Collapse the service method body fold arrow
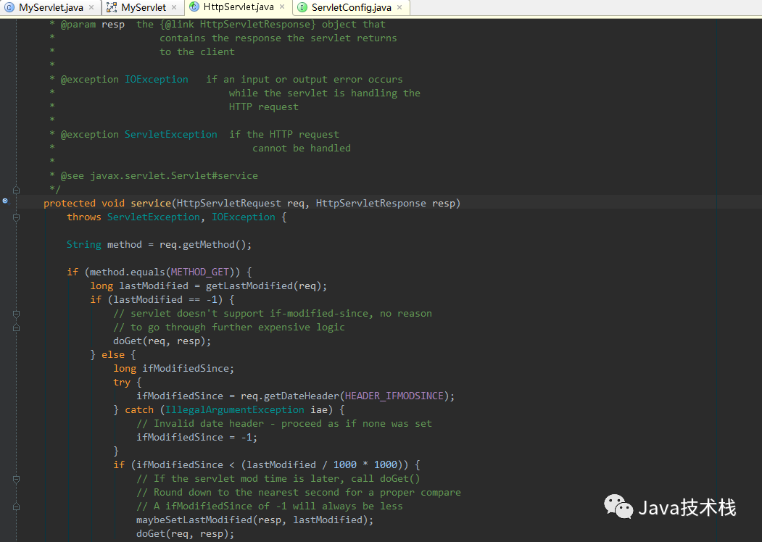 pyautogui.click(x=16, y=216)
